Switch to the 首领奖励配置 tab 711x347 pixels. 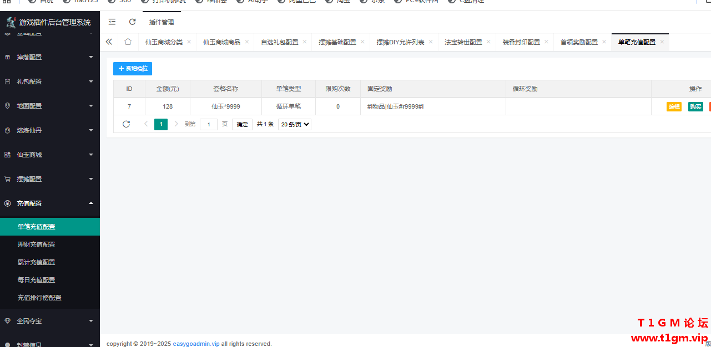click(x=579, y=42)
